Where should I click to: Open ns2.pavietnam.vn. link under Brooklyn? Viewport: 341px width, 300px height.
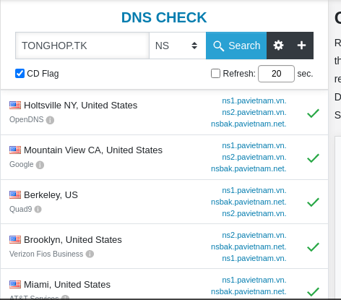click(254, 235)
